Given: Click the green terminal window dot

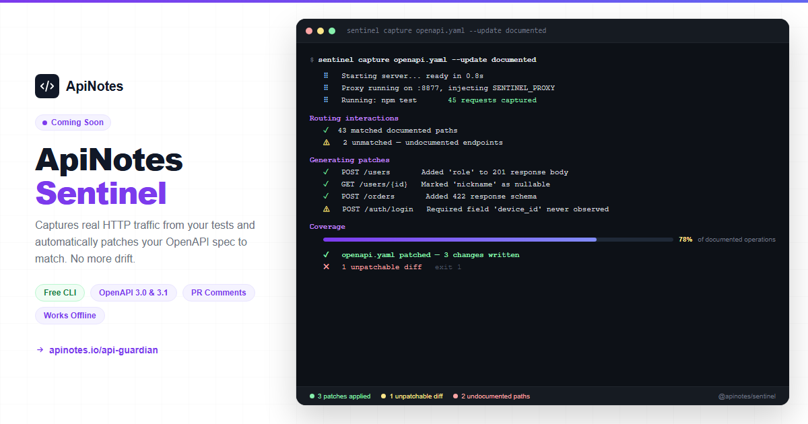Looking at the screenshot, I should (332, 31).
